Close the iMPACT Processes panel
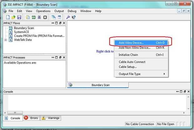Screen dimensions: 194x130 (64, 58)
